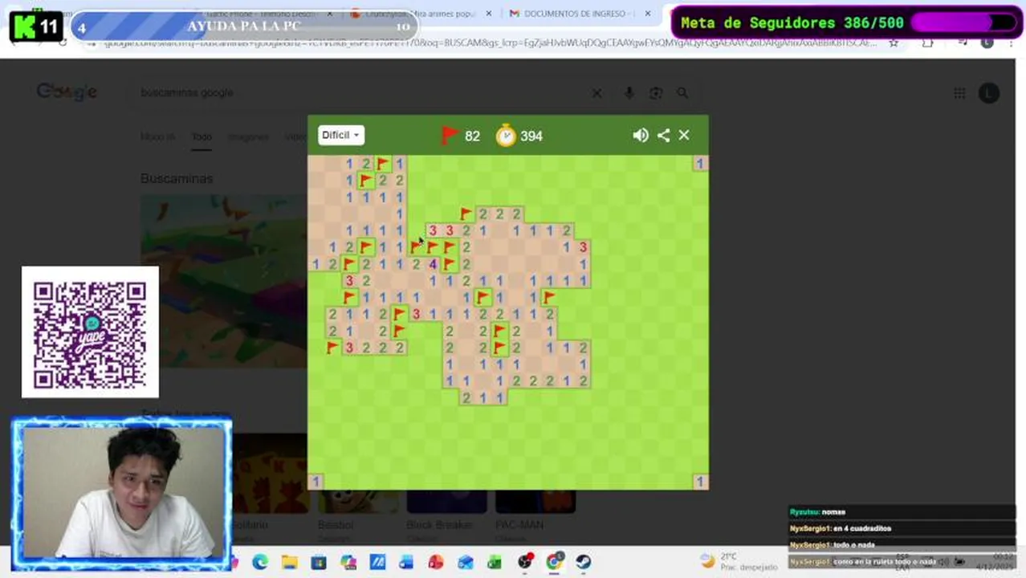Clear the Google search box with the X
1026x578 pixels.
click(x=596, y=93)
